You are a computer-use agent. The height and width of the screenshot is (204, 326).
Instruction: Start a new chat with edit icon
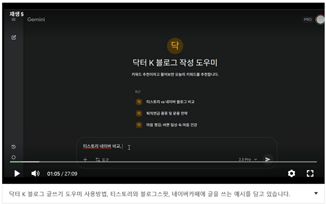[x=13, y=37]
